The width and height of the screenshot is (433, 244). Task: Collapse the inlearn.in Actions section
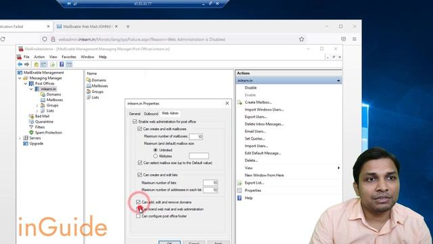pyautogui.click(x=338, y=81)
